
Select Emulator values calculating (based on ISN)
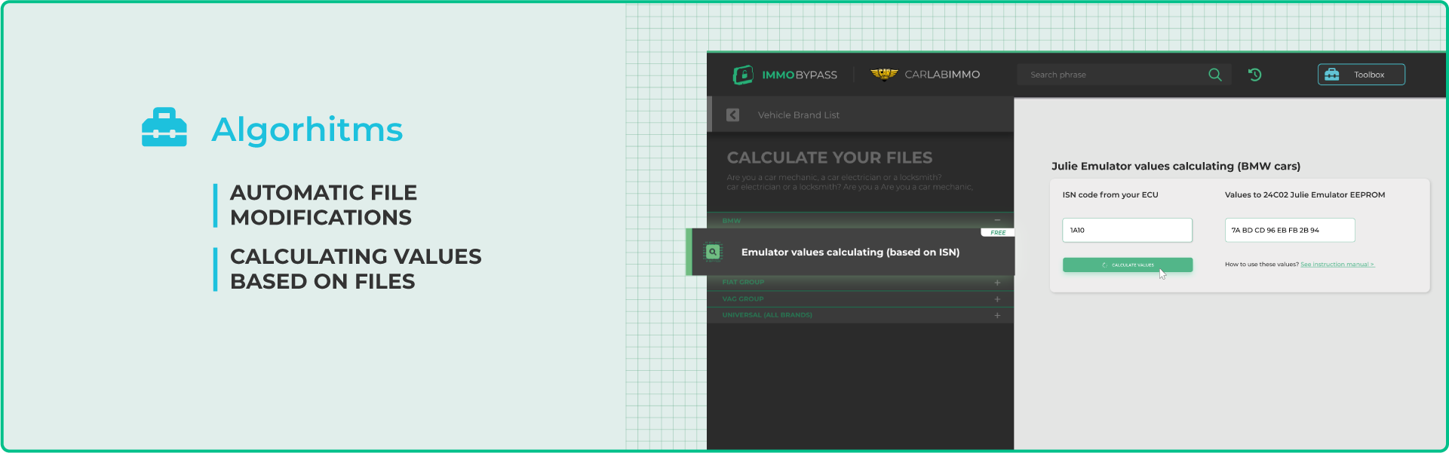tap(850, 253)
